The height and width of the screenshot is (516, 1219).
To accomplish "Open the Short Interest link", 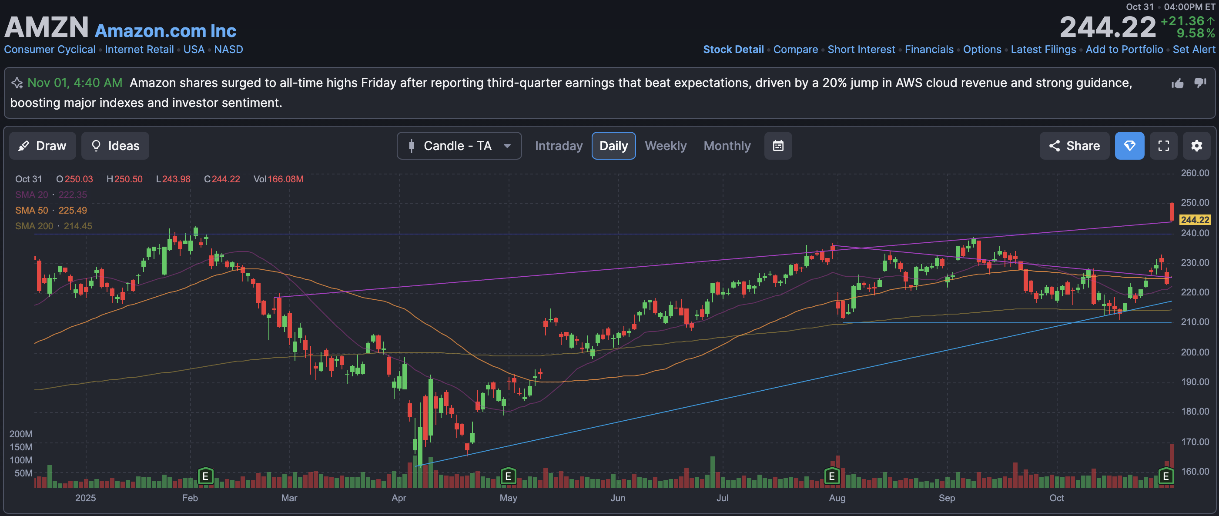I will pos(861,49).
